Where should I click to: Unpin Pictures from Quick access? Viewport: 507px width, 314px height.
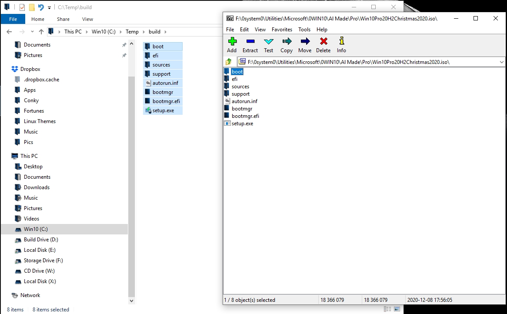pos(124,55)
